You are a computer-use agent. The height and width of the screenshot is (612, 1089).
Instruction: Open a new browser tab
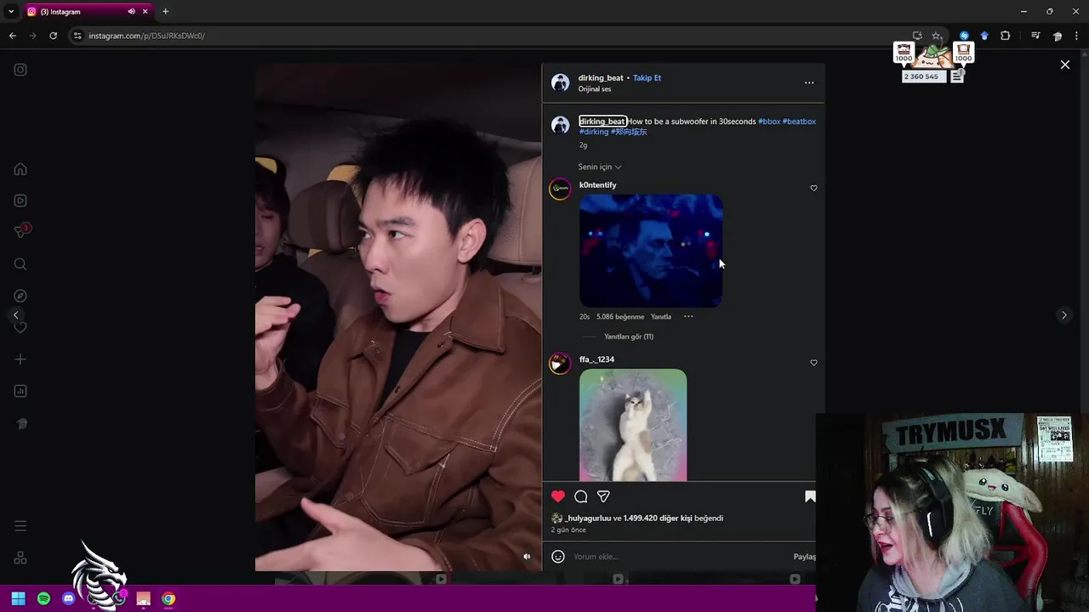(x=165, y=12)
